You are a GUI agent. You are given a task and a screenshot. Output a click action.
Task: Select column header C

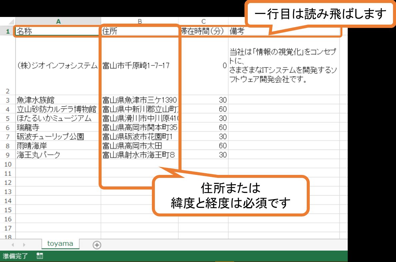[203, 21]
